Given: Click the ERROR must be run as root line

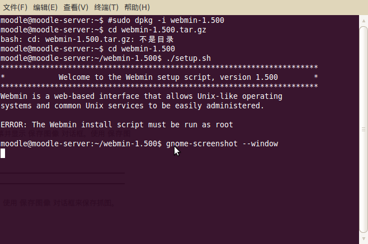Looking at the screenshot, I should click(x=117, y=125).
